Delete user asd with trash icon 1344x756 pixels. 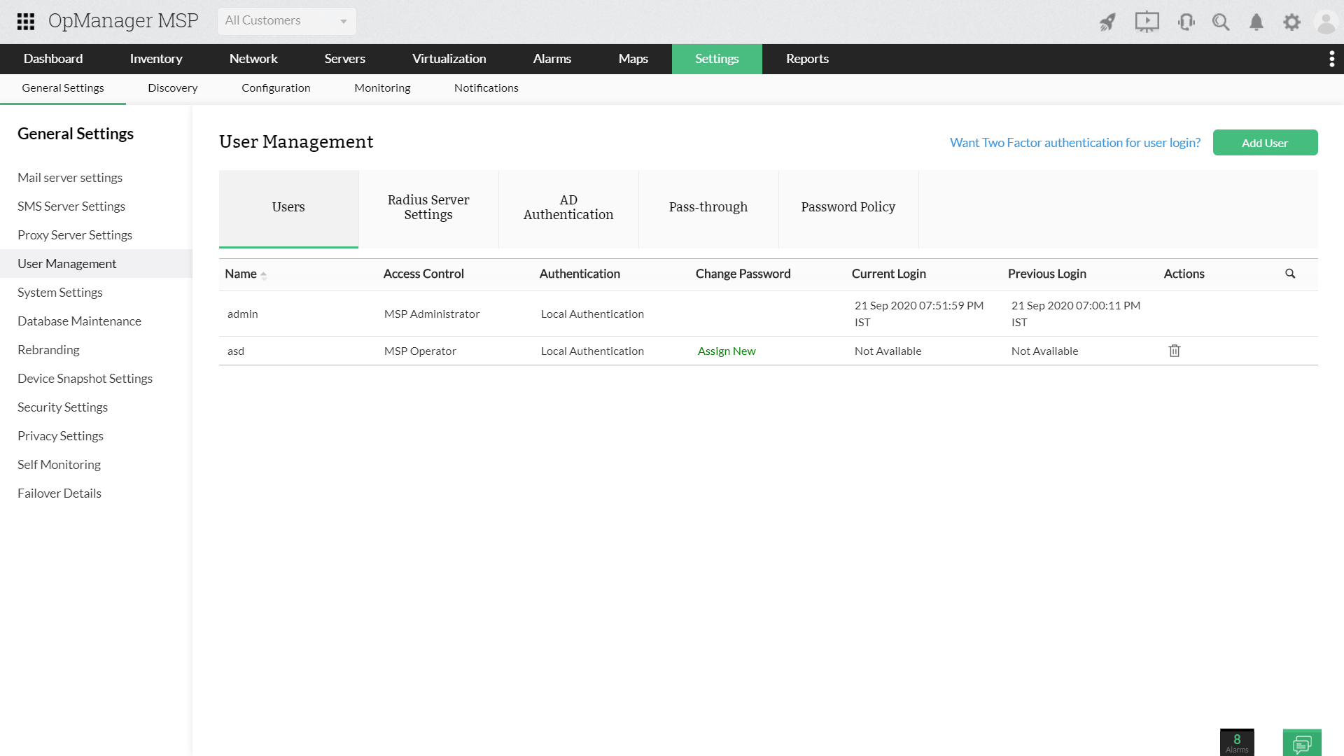(x=1175, y=351)
